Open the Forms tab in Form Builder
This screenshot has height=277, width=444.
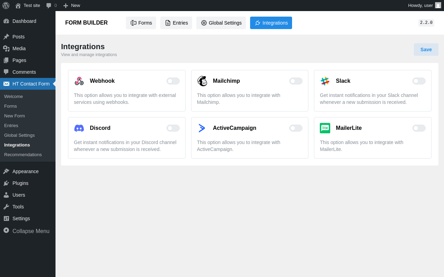coord(141,23)
